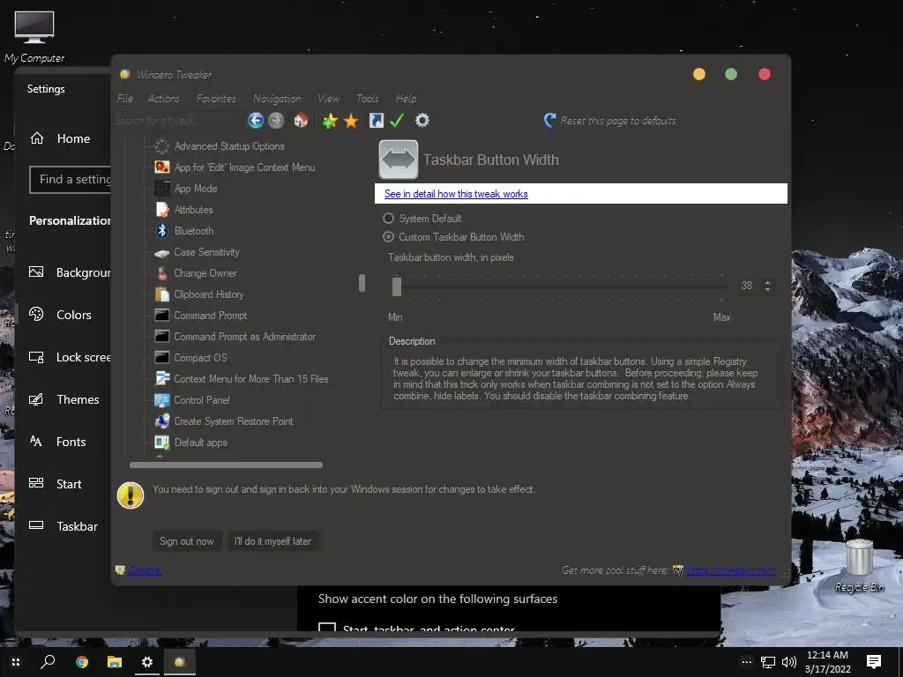
Task: Select App Mode tree item
Action: click(x=196, y=189)
